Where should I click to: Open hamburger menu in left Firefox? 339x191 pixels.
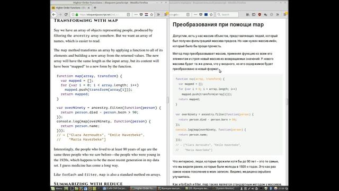click(166, 14)
